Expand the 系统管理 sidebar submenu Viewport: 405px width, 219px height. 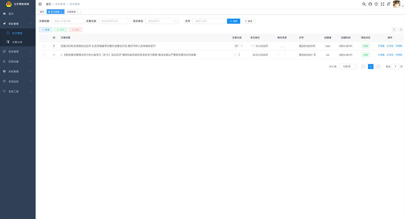click(x=18, y=71)
